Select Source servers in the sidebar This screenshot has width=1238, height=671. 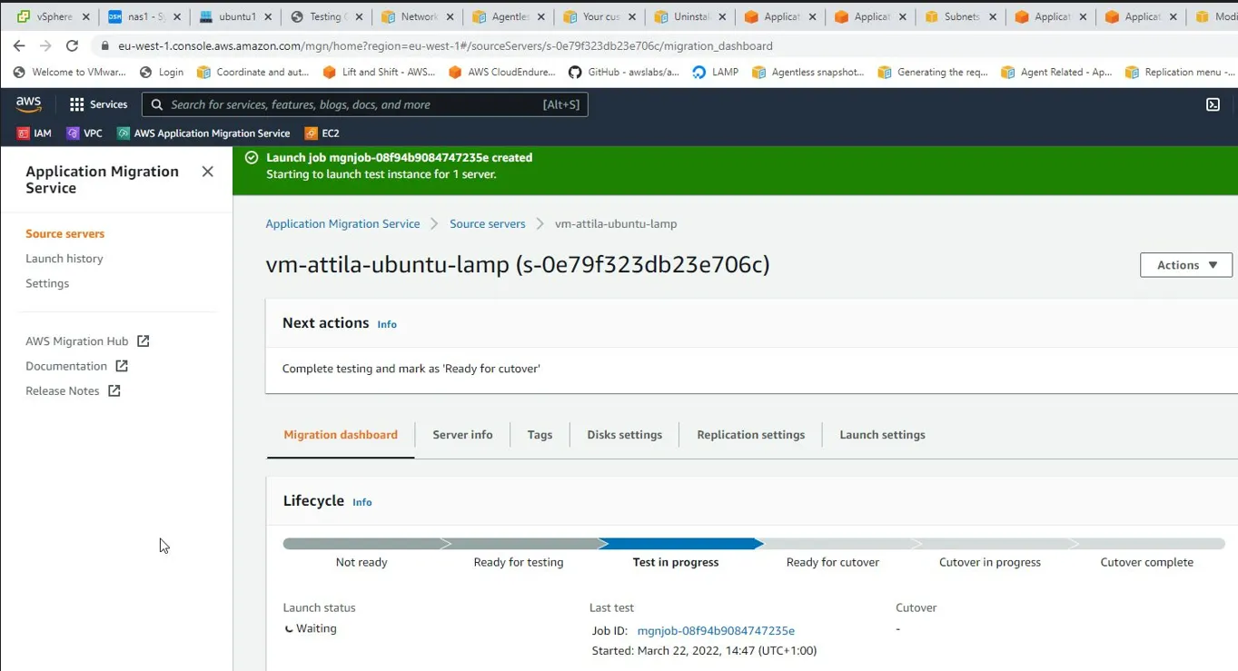64,233
